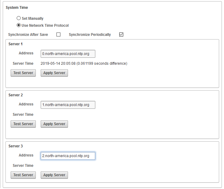Click the Synchronize After Save label
The height and width of the screenshot is (189, 224).
coord(28,35)
